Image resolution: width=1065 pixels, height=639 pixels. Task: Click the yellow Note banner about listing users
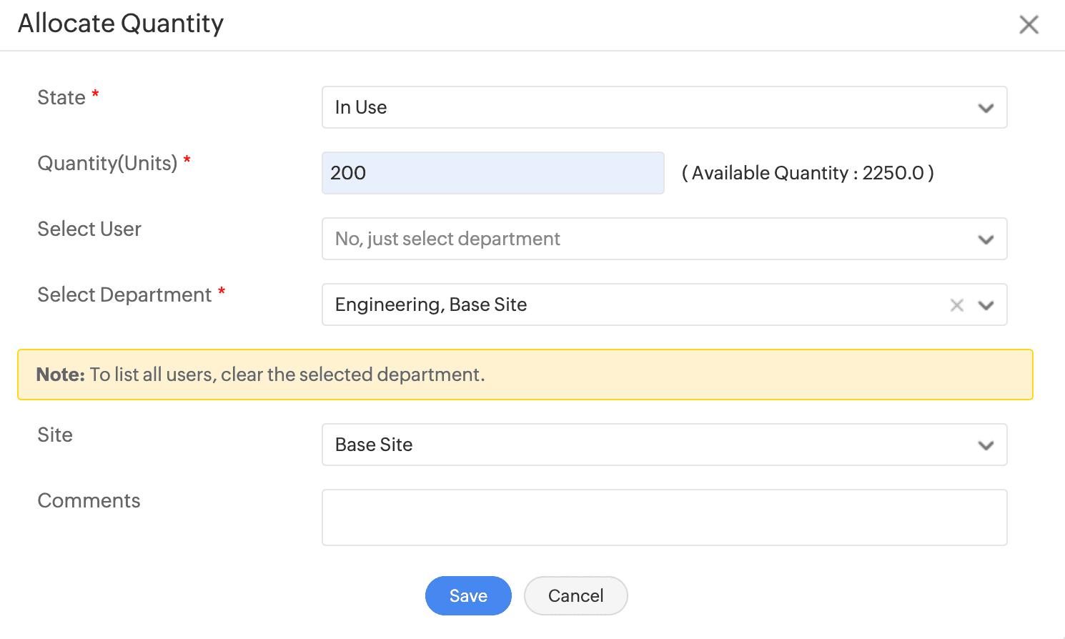click(525, 375)
